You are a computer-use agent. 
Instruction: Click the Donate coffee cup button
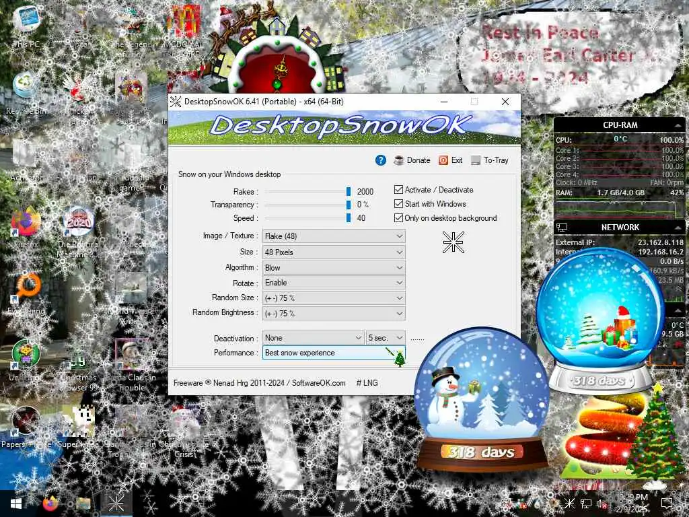pyautogui.click(x=412, y=160)
